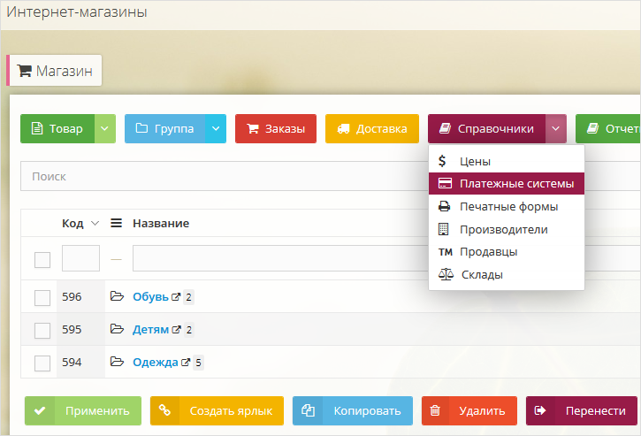Expand the Товар button dropdown arrow

[105, 128]
